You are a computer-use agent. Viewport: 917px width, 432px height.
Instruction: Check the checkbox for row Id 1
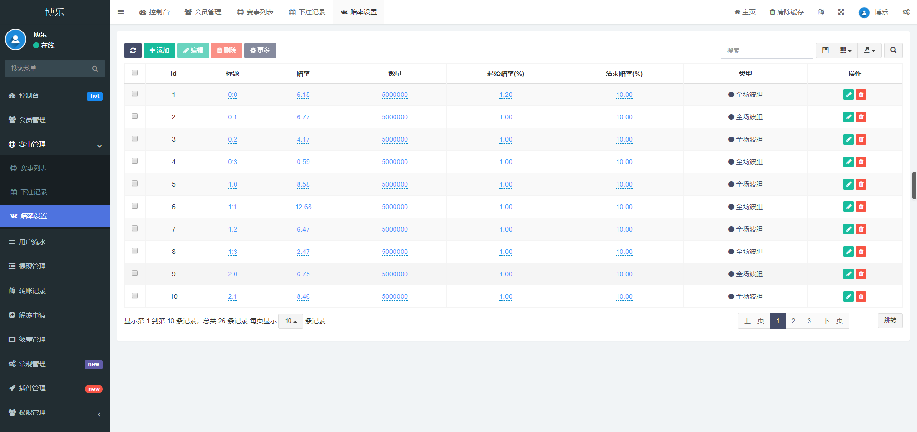click(135, 94)
